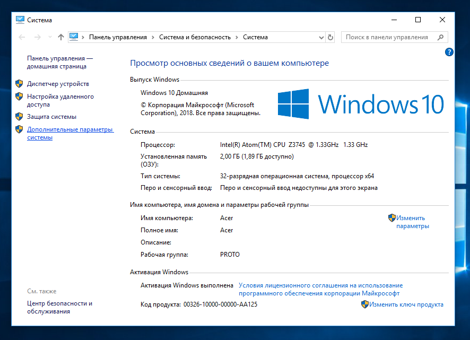Open the recent locations dropdown arrow
The image size is (470, 340).
(50, 37)
